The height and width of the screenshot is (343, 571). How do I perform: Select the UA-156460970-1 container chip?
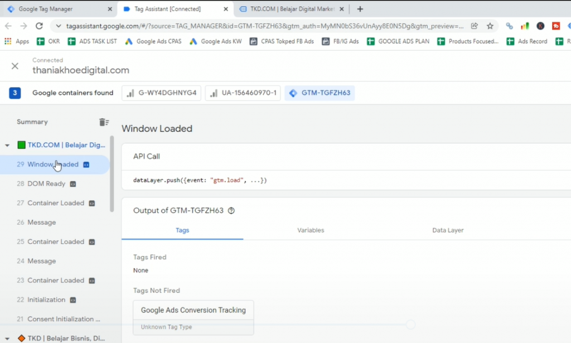243,93
